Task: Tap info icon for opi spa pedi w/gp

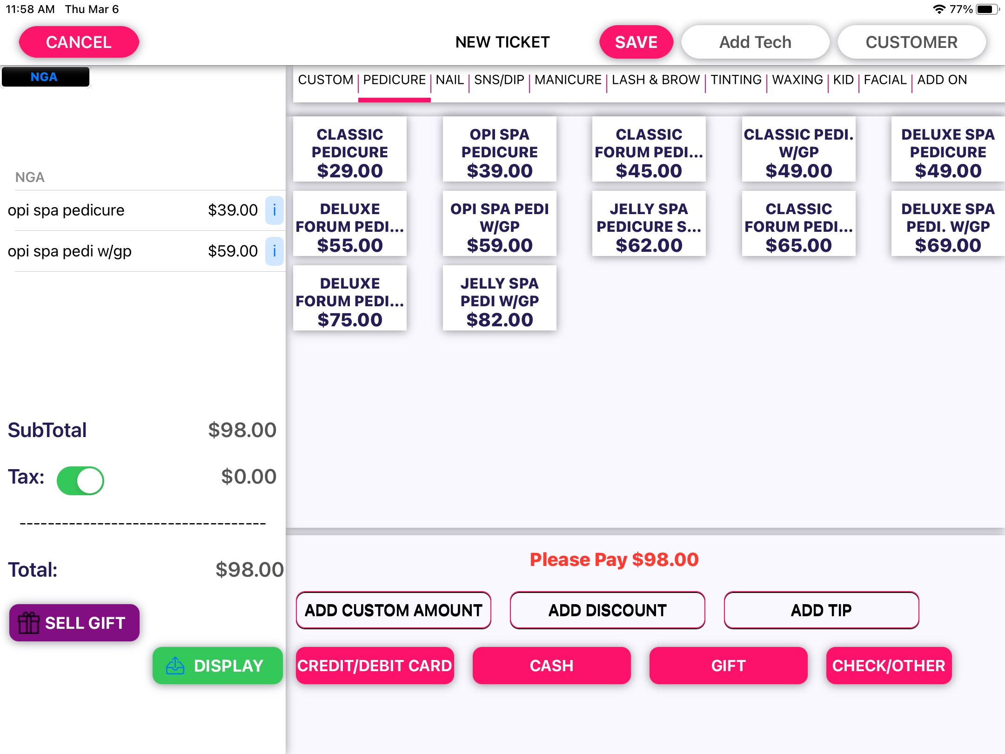Action: [274, 251]
